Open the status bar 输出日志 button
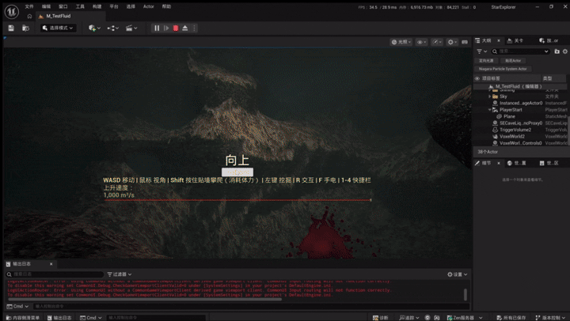The width and height of the screenshot is (570, 321). tap(59, 318)
